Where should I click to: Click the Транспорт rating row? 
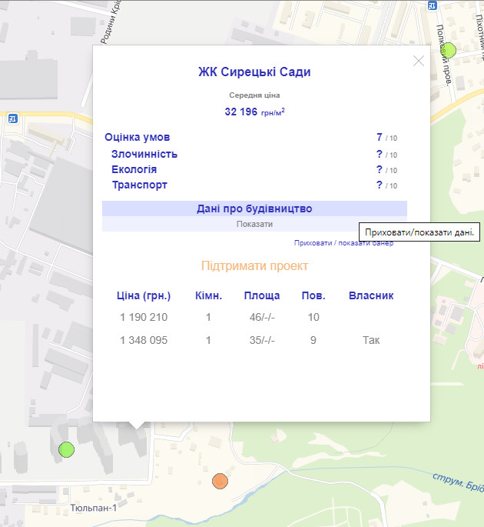click(x=140, y=185)
